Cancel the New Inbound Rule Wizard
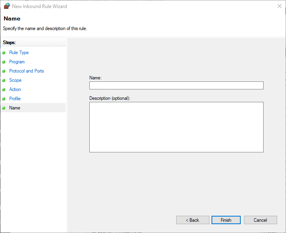The width and height of the screenshot is (286, 233). point(260,220)
